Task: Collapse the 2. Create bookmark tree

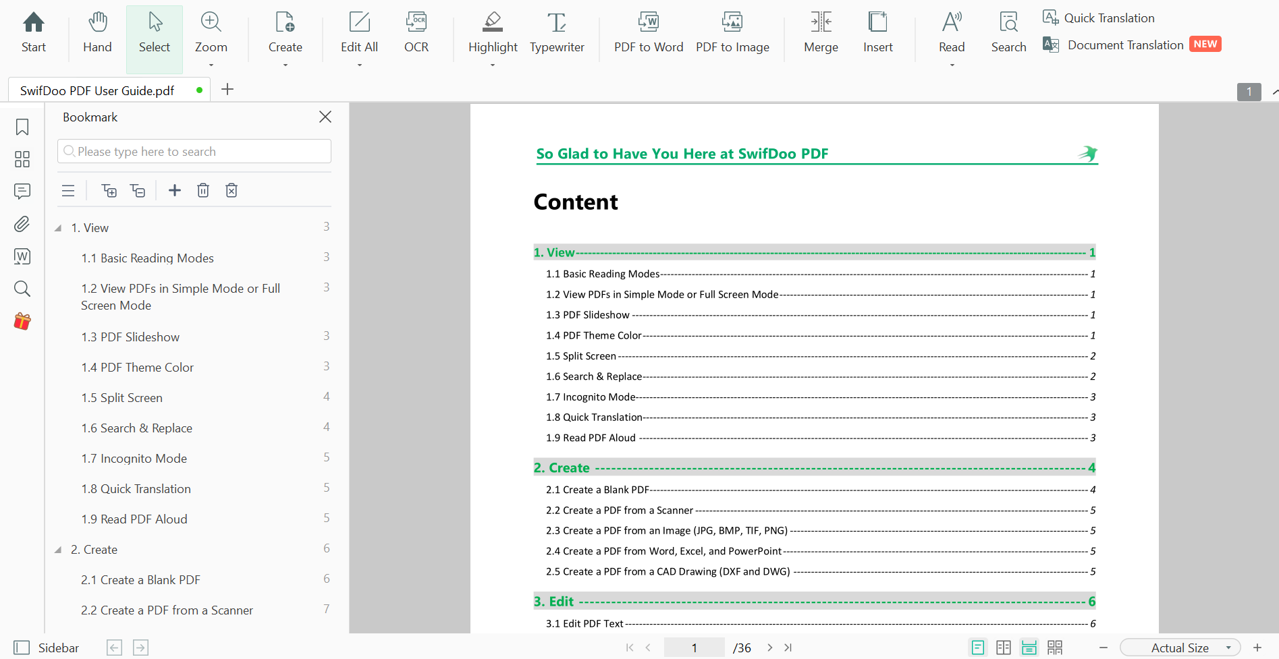Action: [58, 550]
